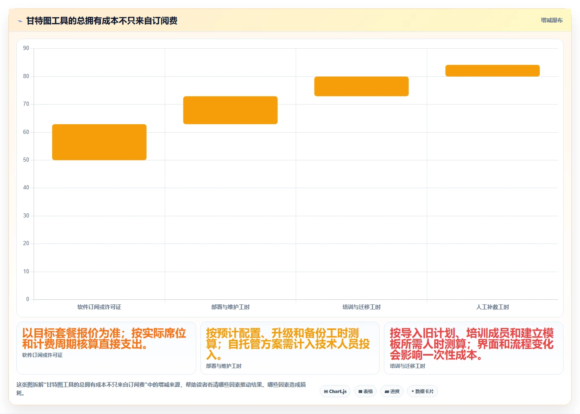This screenshot has width=580, height=414.
Task: Click the y-axis value 20
Action: [x=26, y=244]
